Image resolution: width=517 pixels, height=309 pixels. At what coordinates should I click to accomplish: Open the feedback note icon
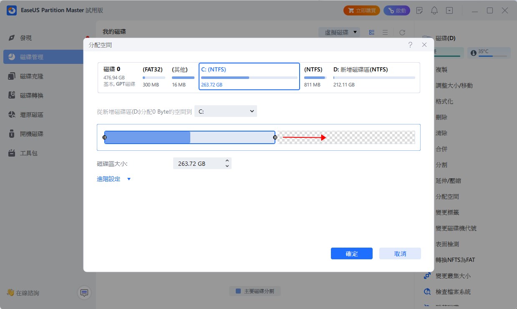point(420,10)
